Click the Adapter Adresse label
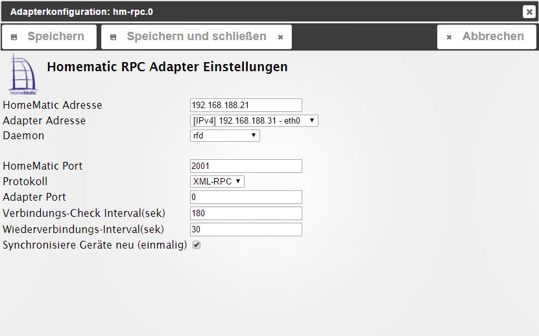This screenshot has height=336, width=539. [x=44, y=120]
